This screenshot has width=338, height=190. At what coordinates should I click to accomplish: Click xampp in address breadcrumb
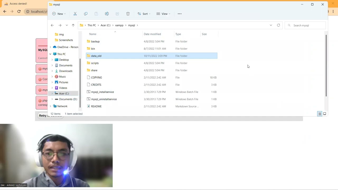[x=119, y=25]
